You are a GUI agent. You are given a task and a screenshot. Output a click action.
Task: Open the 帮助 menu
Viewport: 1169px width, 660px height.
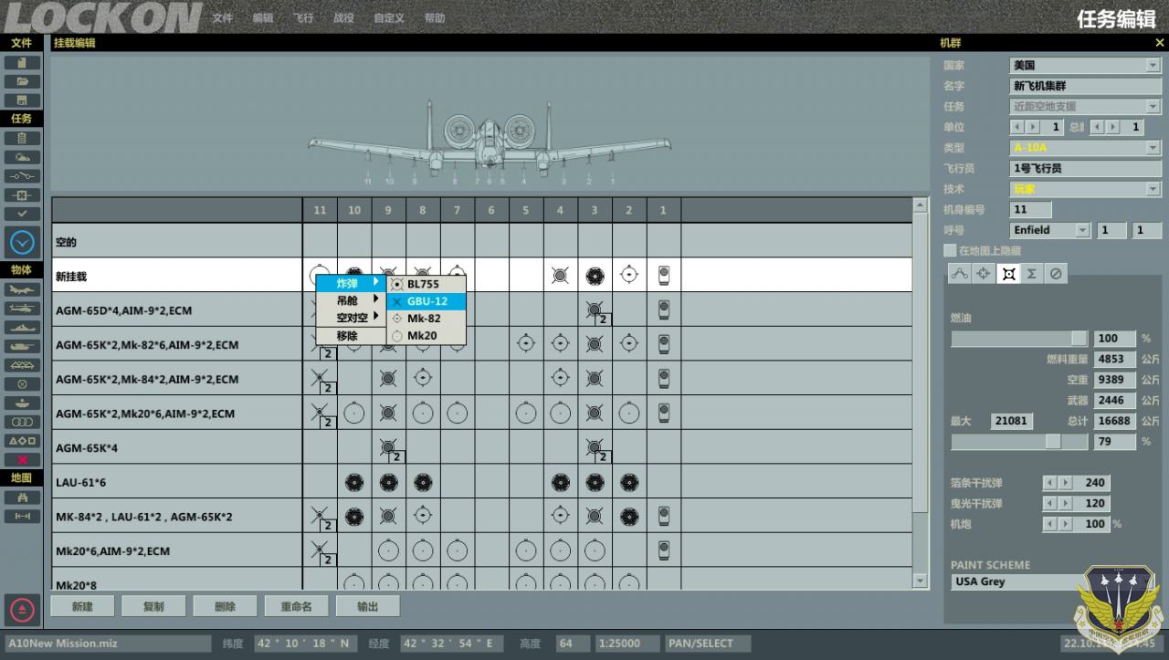[x=436, y=18]
